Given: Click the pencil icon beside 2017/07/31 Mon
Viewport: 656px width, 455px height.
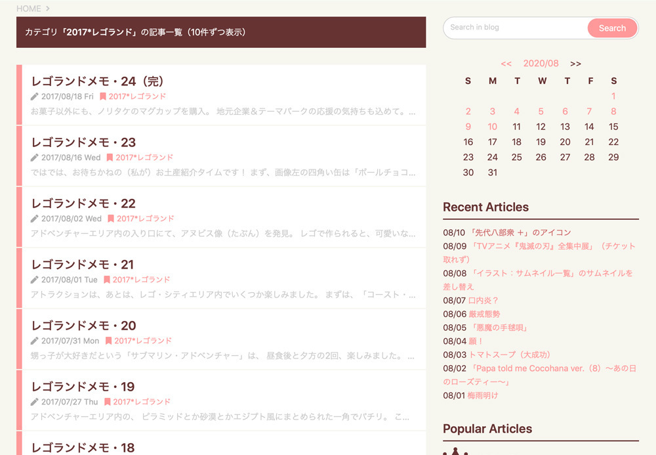Looking at the screenshot, I should pos(34,341).
